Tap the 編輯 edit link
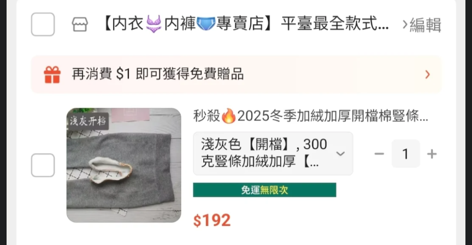 426,25
